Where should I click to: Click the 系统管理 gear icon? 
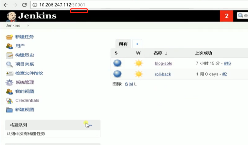(9, 82)
